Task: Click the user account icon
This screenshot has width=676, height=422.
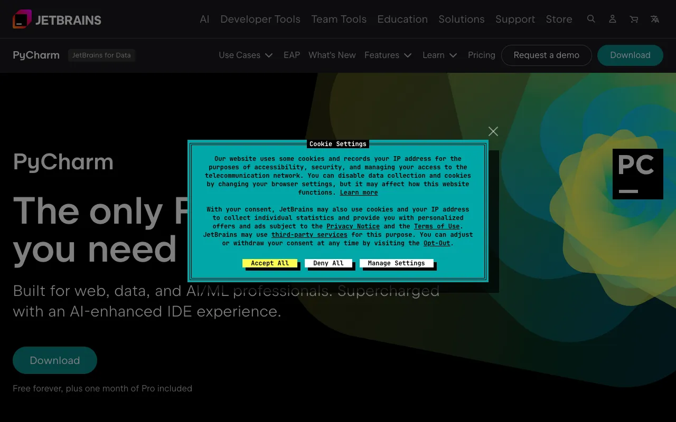Action: coord(612,19)
